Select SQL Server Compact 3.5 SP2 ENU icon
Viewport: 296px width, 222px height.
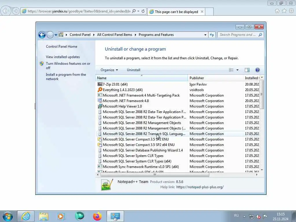(x=100, y=139)
